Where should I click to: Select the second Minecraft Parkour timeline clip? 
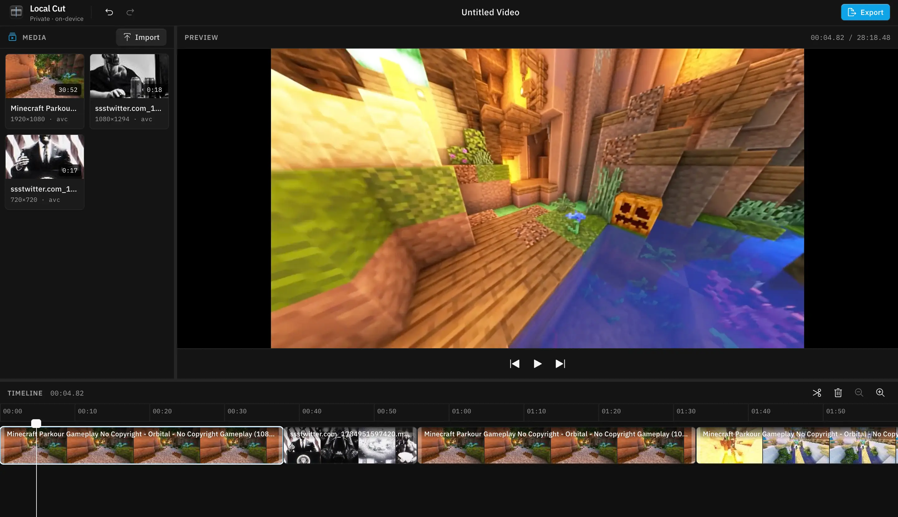[x=556, y=445]
